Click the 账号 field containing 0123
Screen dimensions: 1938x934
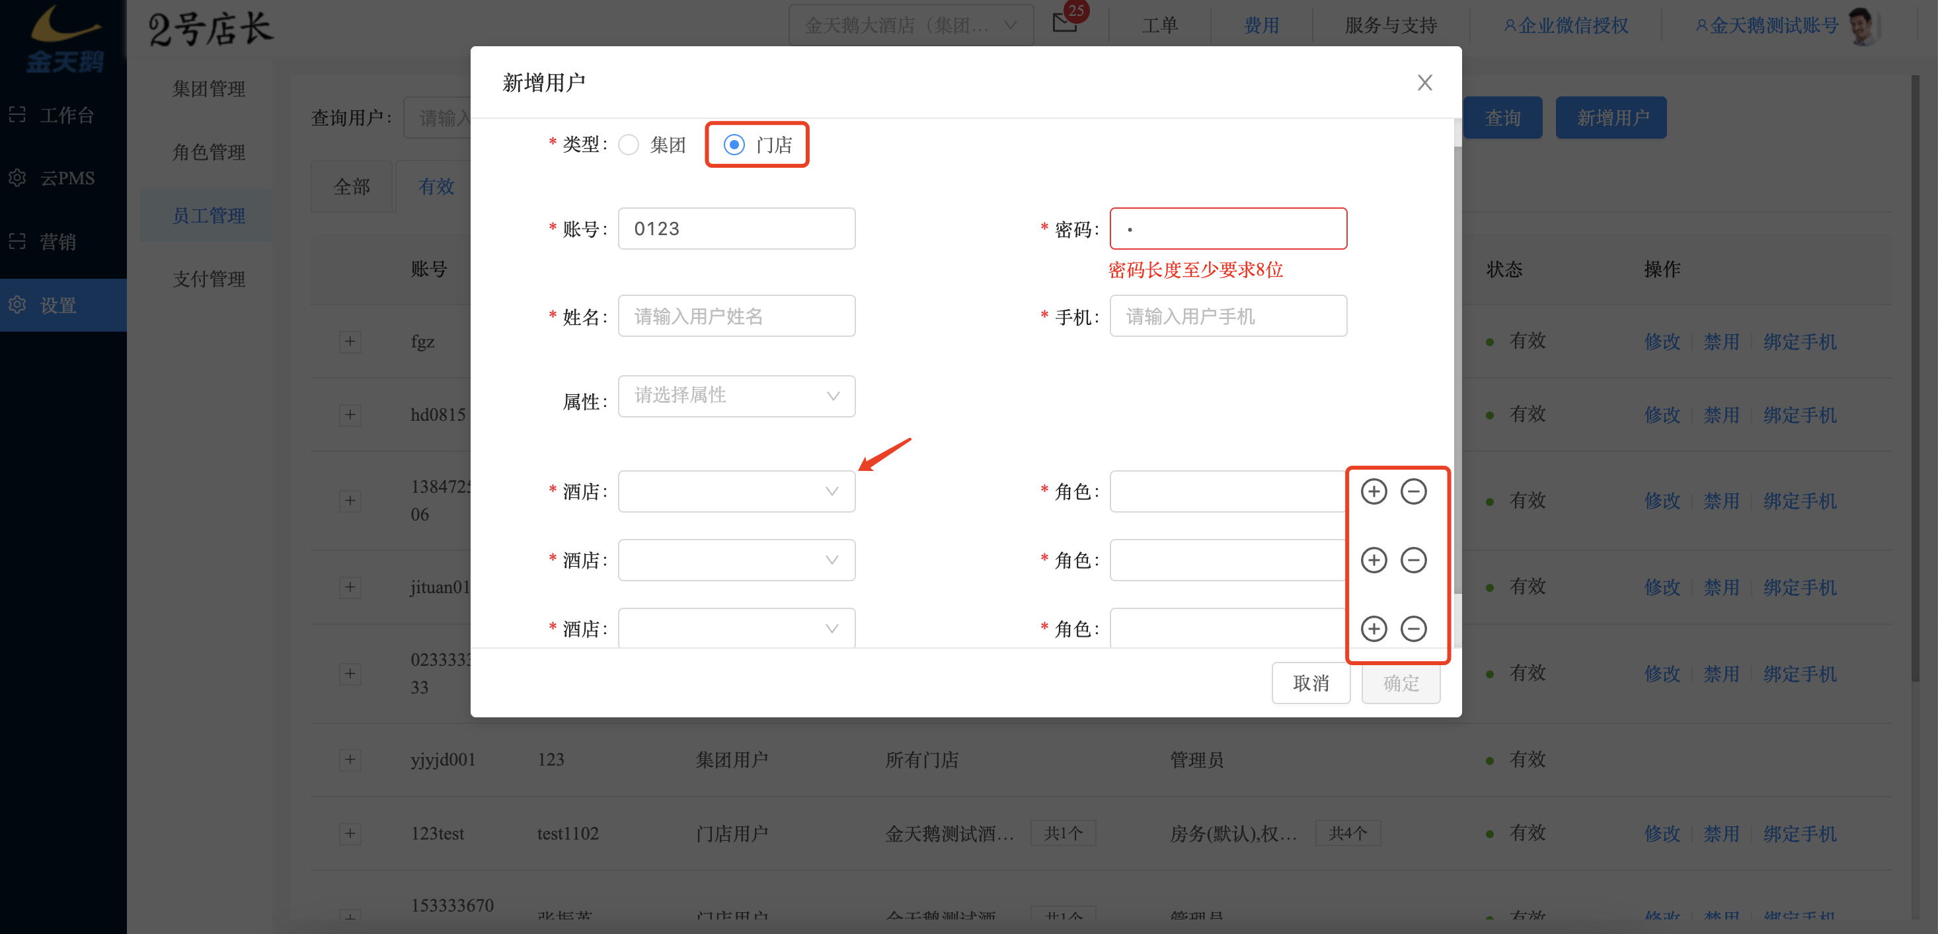point(736,229)
